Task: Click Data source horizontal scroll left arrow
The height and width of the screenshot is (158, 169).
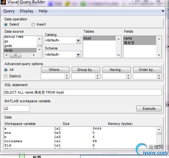Action: (x=6, y=55)
